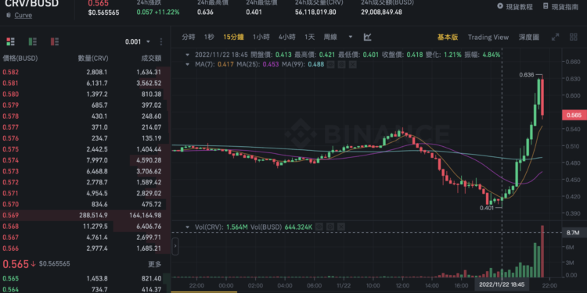Expand chart to fullscreen
Image resolution: width=587 pixels, height=293 pixels.
[555, 37]
